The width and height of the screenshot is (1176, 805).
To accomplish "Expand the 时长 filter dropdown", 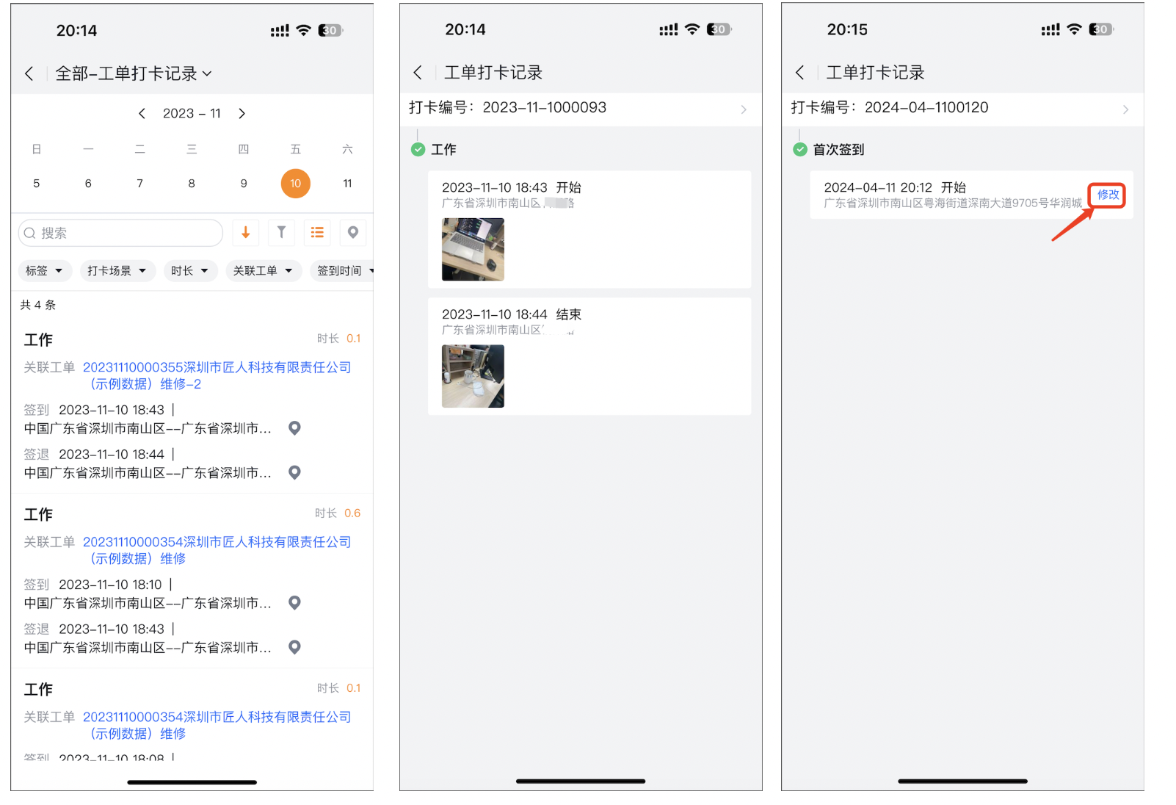I will pyautogui.click(x=190, y=270).
